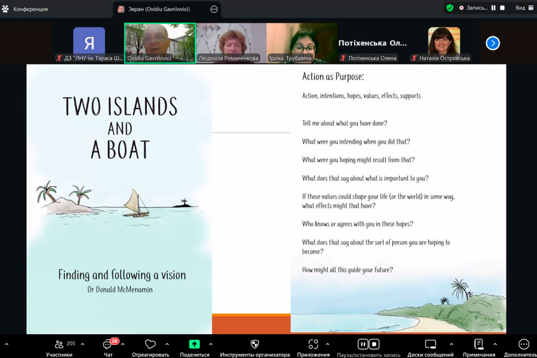Expand the share screen options arrow
Image resolution: width=537 pixels, height=358 pixels.
click(211, 344)
